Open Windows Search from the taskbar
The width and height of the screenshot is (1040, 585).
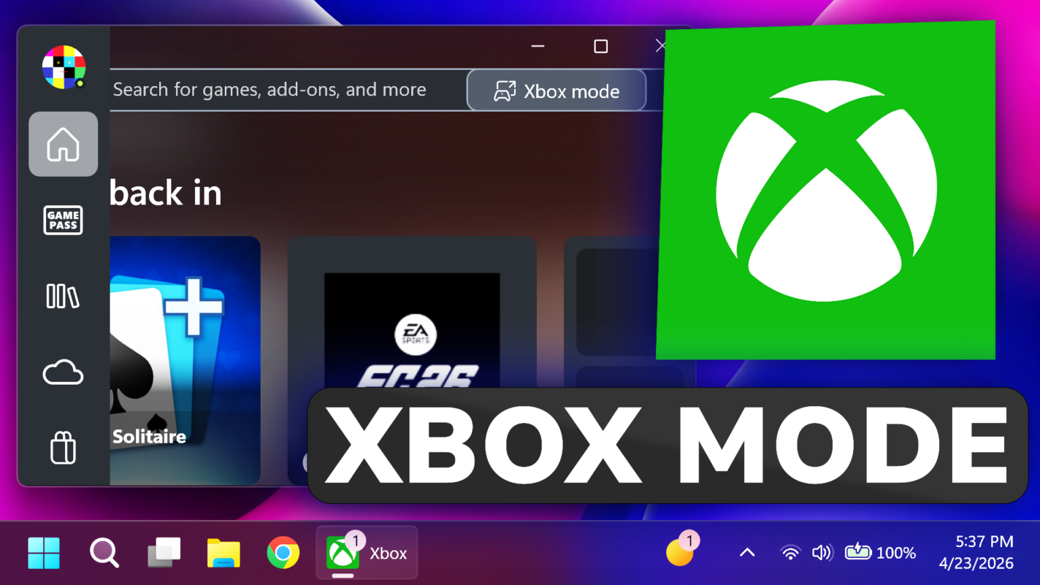[x=104, y=553]
